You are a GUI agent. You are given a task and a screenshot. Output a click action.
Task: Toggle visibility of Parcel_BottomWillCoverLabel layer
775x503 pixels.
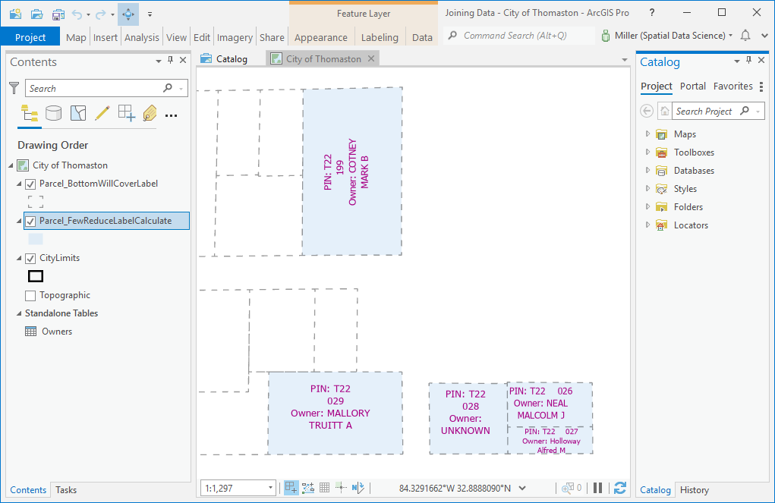coord(31,183)
